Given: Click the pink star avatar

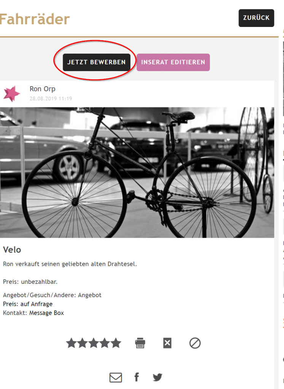Looking at the screenshot, I should [x=12, y=93].
